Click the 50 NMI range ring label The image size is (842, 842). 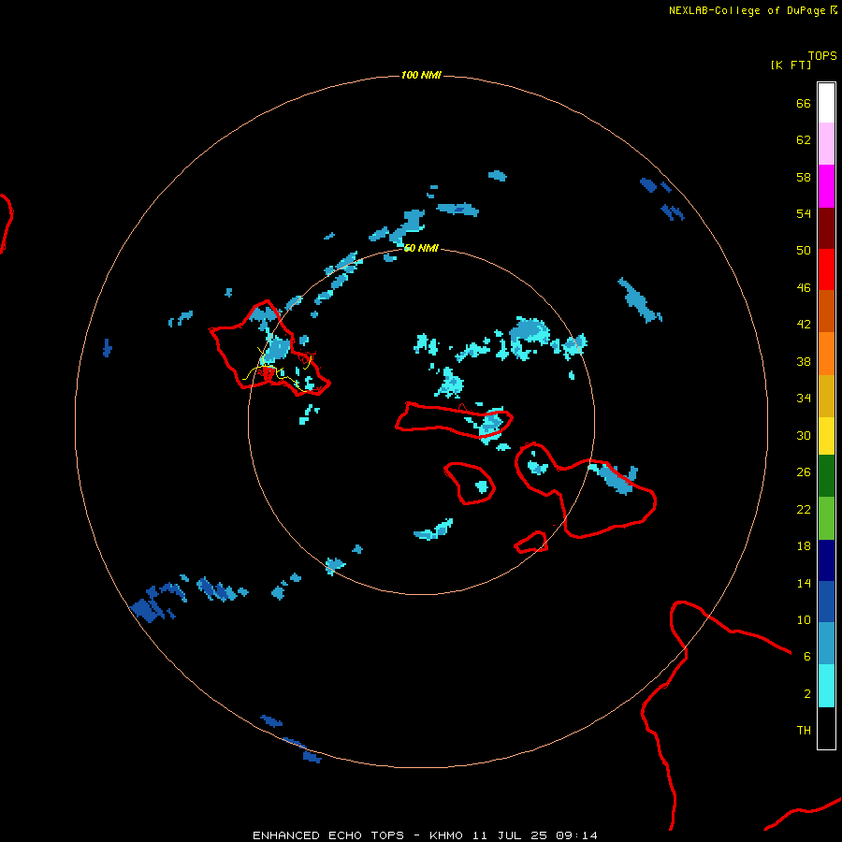coord(421,248)
